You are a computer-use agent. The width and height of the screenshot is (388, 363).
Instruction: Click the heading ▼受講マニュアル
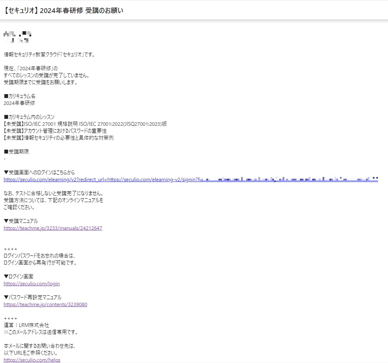click(x=21, y=221)
